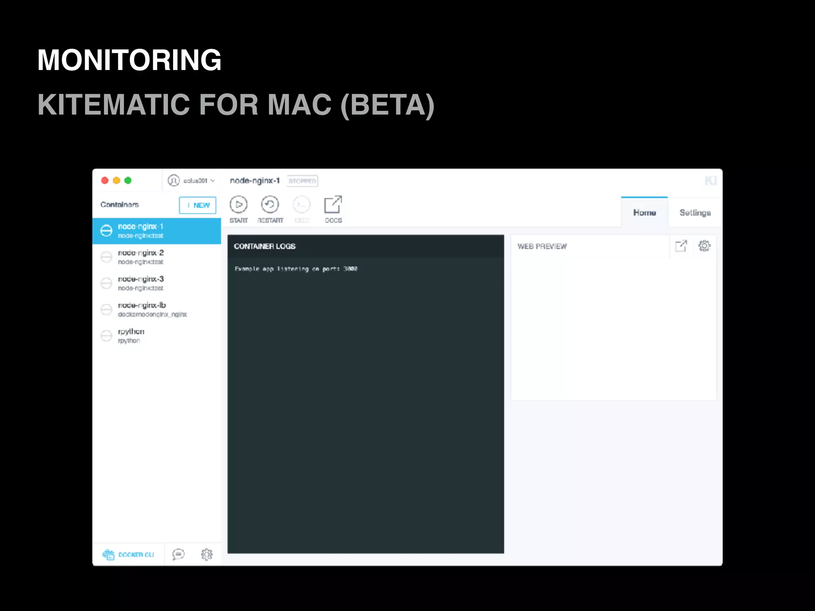Click the WEB PREVIEW label

[x=542, y=246]
